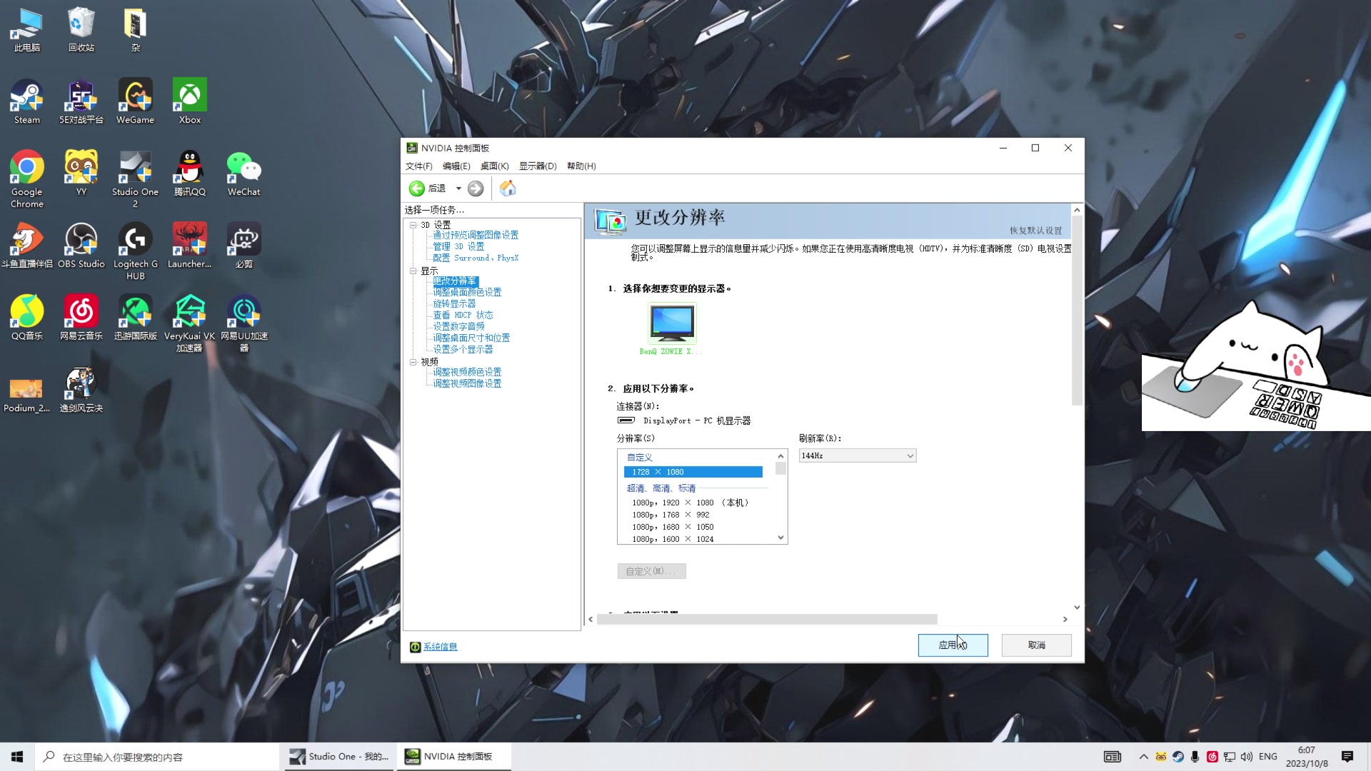
Task: Click 恢复默认设置 restore defaults link
Action: click(1035, 231)
